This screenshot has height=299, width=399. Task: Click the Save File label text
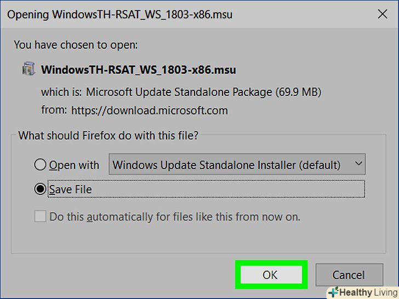click(71, 189)
